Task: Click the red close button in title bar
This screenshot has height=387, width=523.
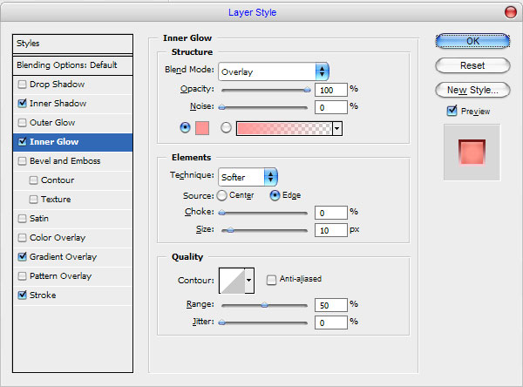Action: (x=510, y=11)
